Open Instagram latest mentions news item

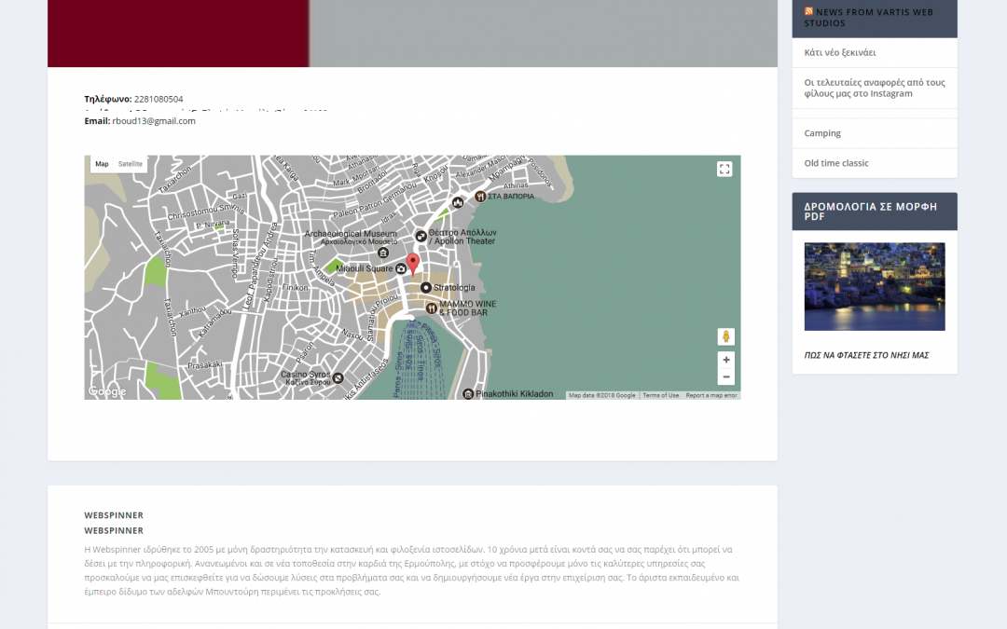[x=874, y=88]
